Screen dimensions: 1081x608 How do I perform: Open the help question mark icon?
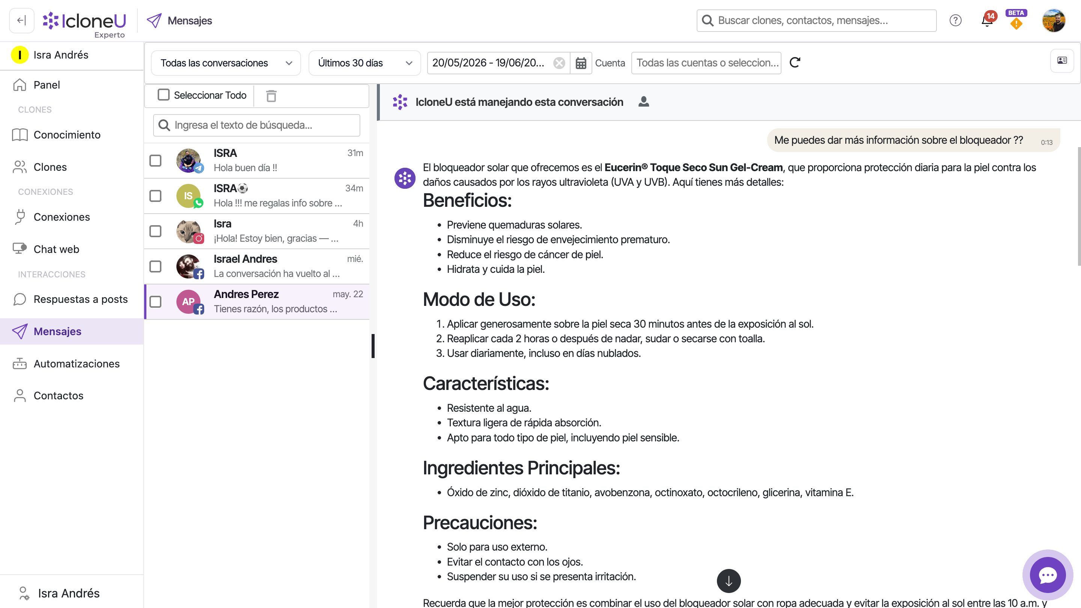[x=956, y=20]
